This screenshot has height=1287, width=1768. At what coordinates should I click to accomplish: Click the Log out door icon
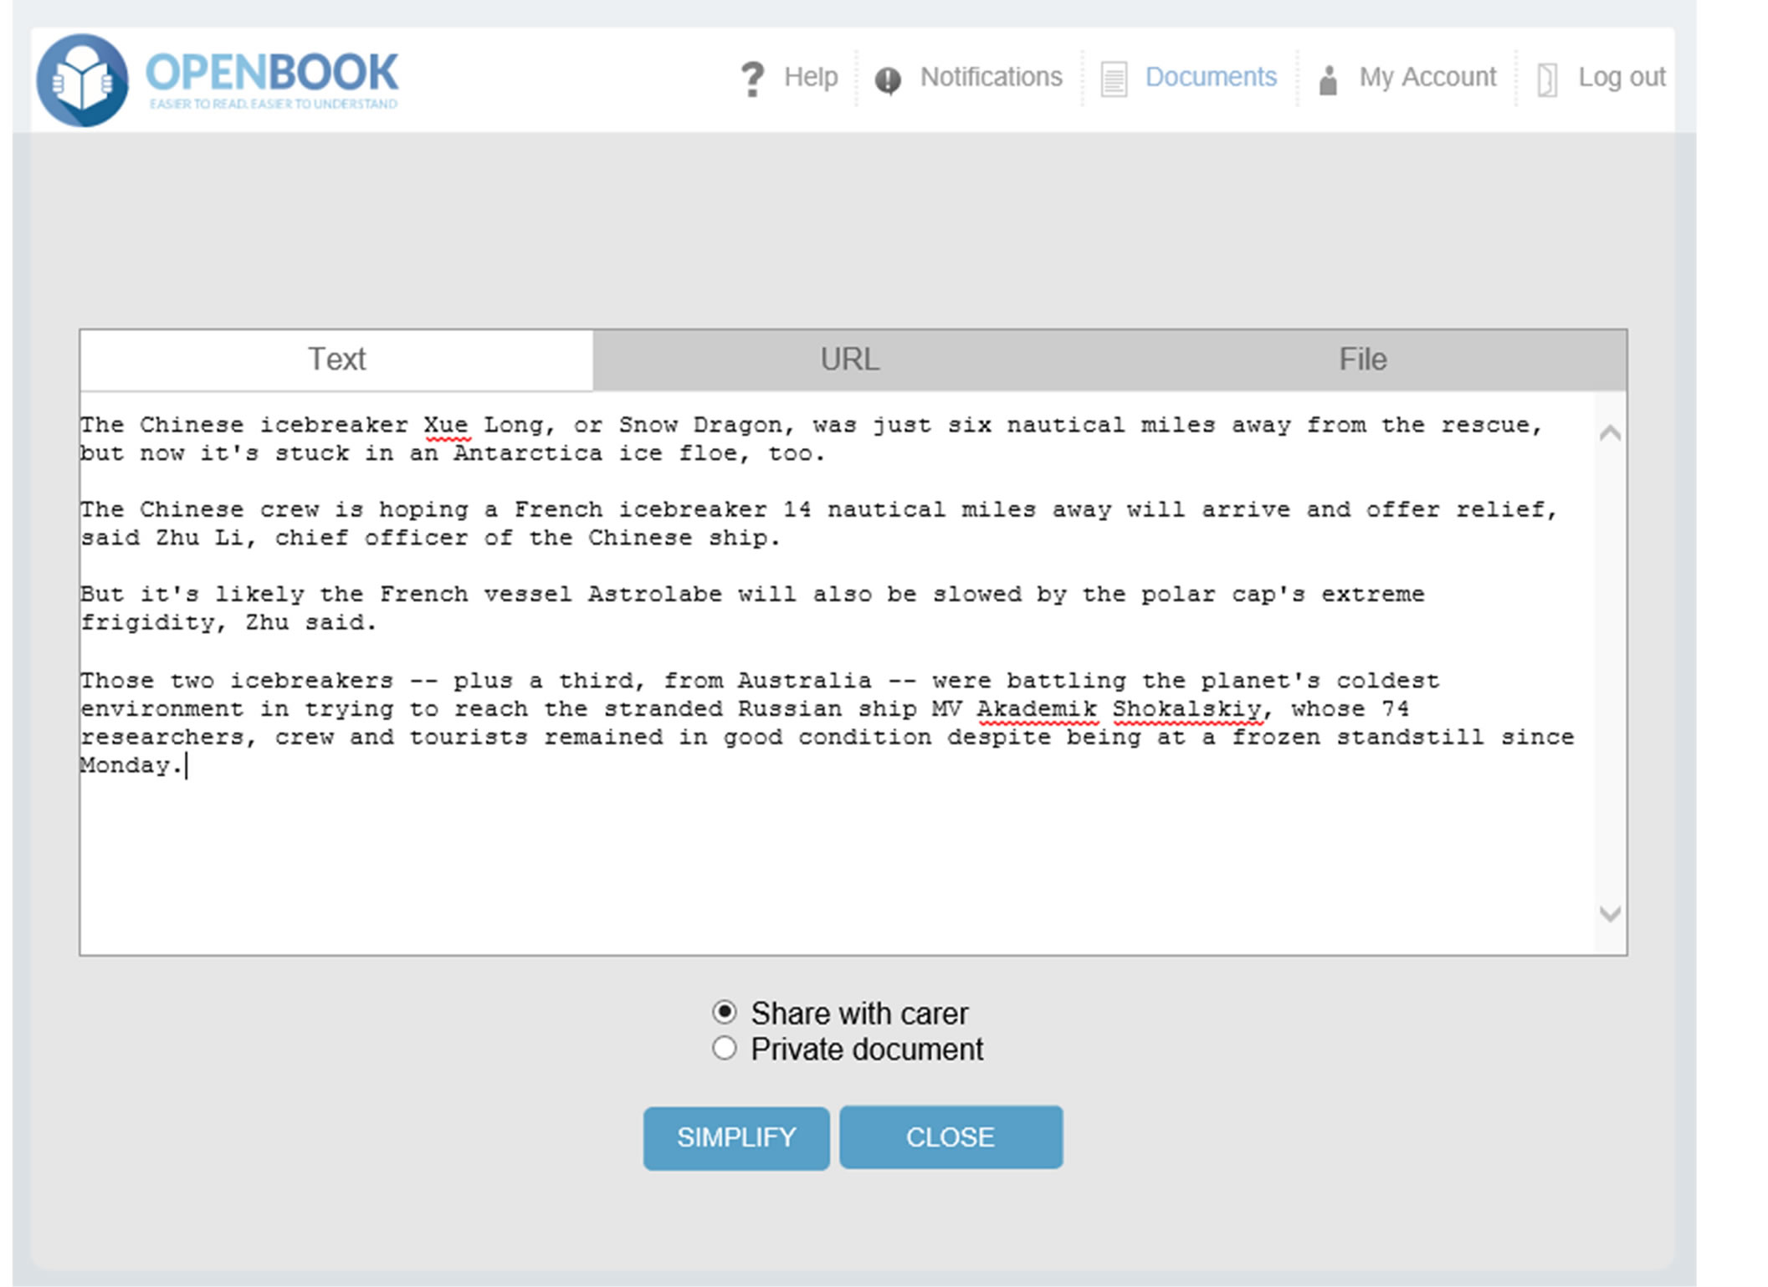[1547, 80]
